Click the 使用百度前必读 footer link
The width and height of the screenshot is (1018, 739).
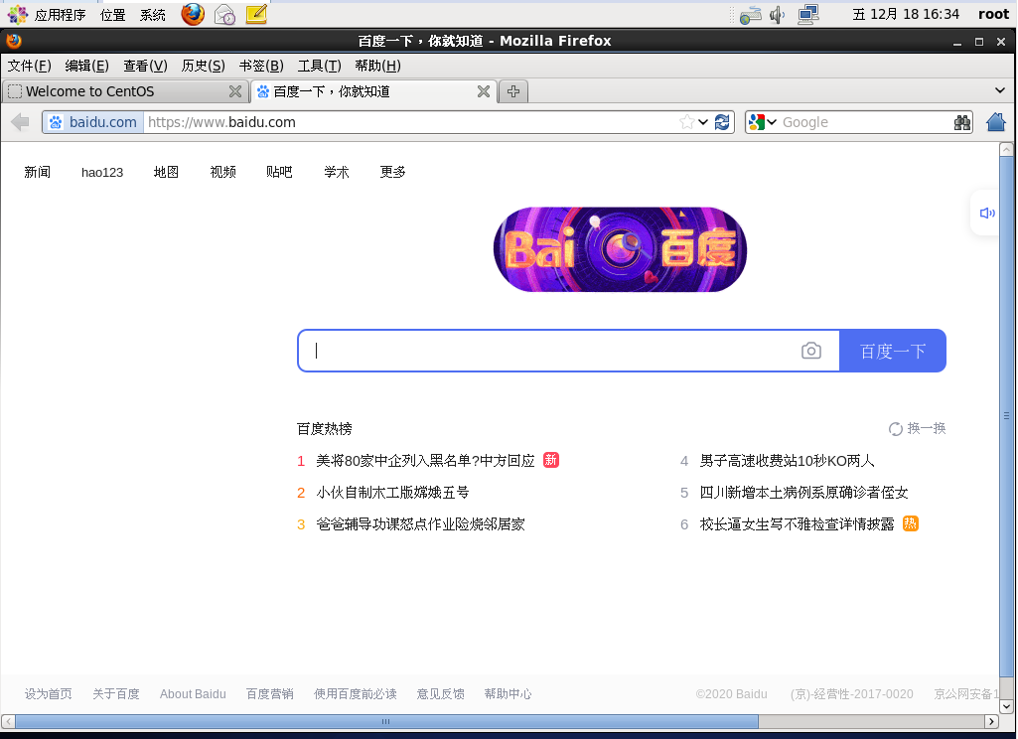(x=356, y=694)
